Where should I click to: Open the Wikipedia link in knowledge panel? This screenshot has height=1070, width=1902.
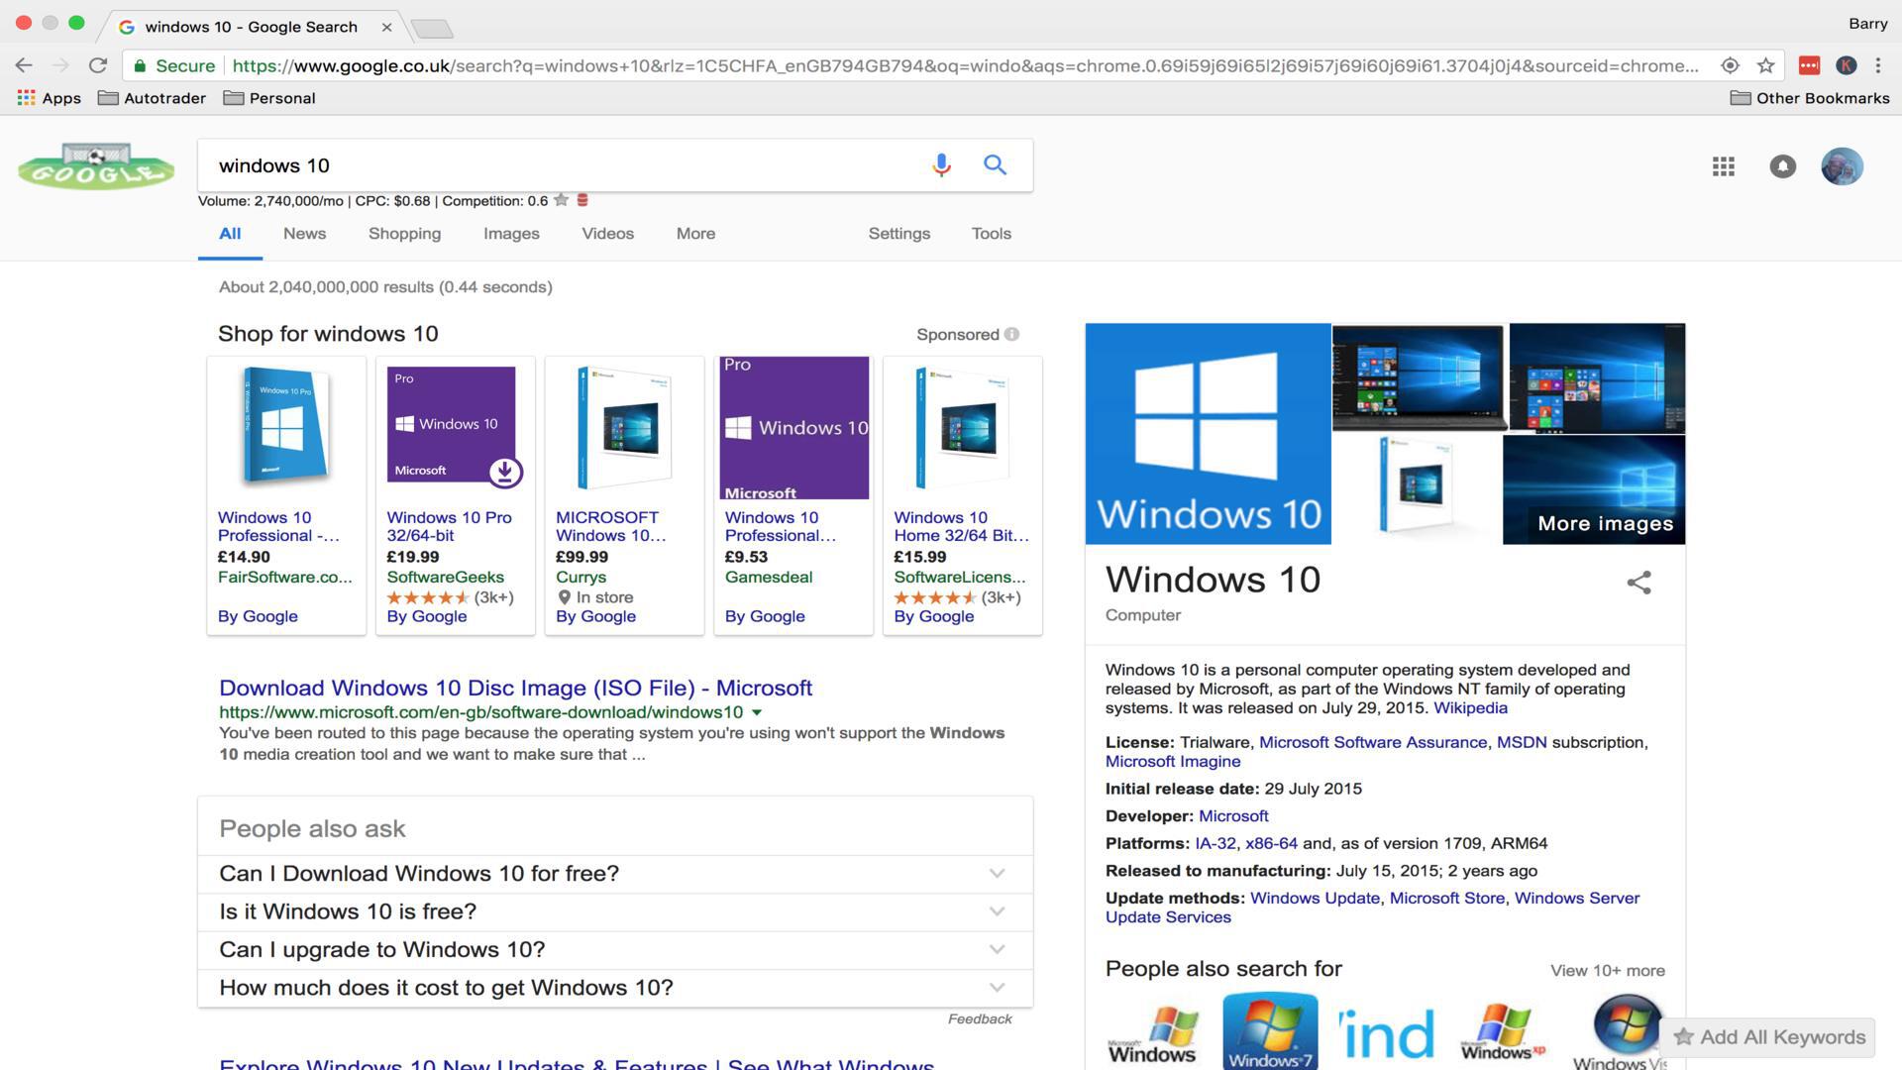coord(1470,707)
